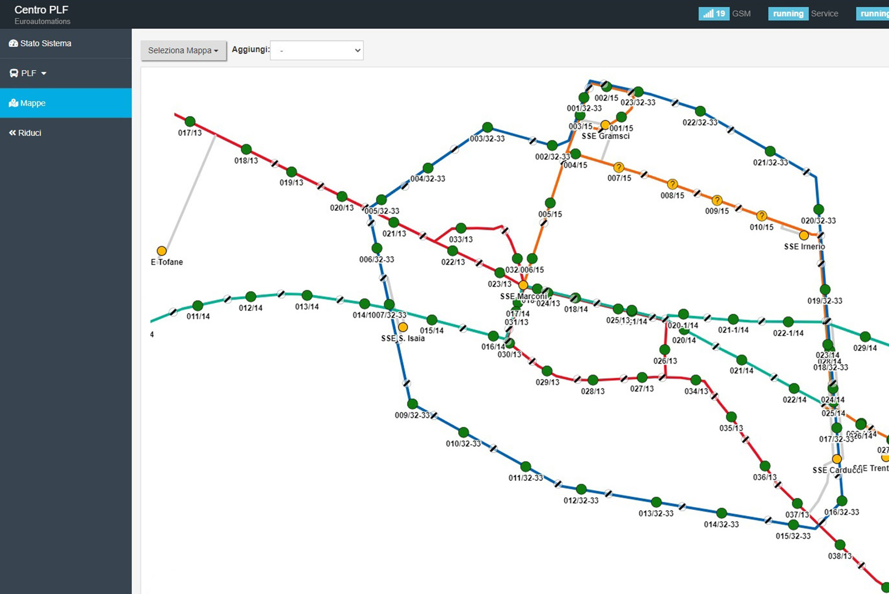The image size is (889, 594).
Task: Select the green node 015/32-33
Action: click(793, 525)
